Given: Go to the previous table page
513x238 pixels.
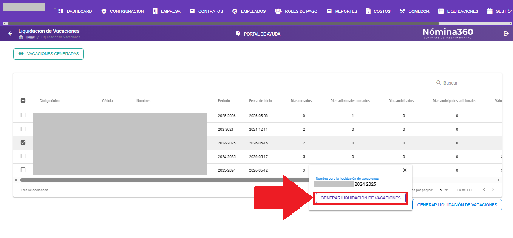Looking at the screenshot, I should 484,190.
